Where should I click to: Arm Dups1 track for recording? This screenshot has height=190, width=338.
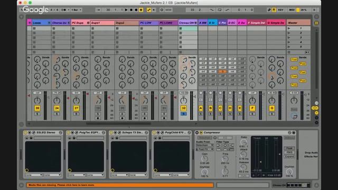98,118
